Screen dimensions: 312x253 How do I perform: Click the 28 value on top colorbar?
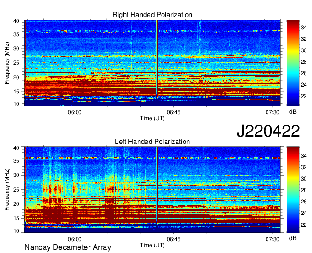(304, 62)
